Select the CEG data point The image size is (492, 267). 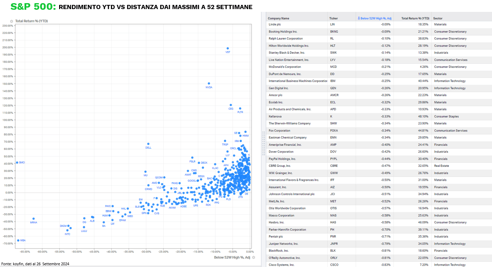pos(231,105)
